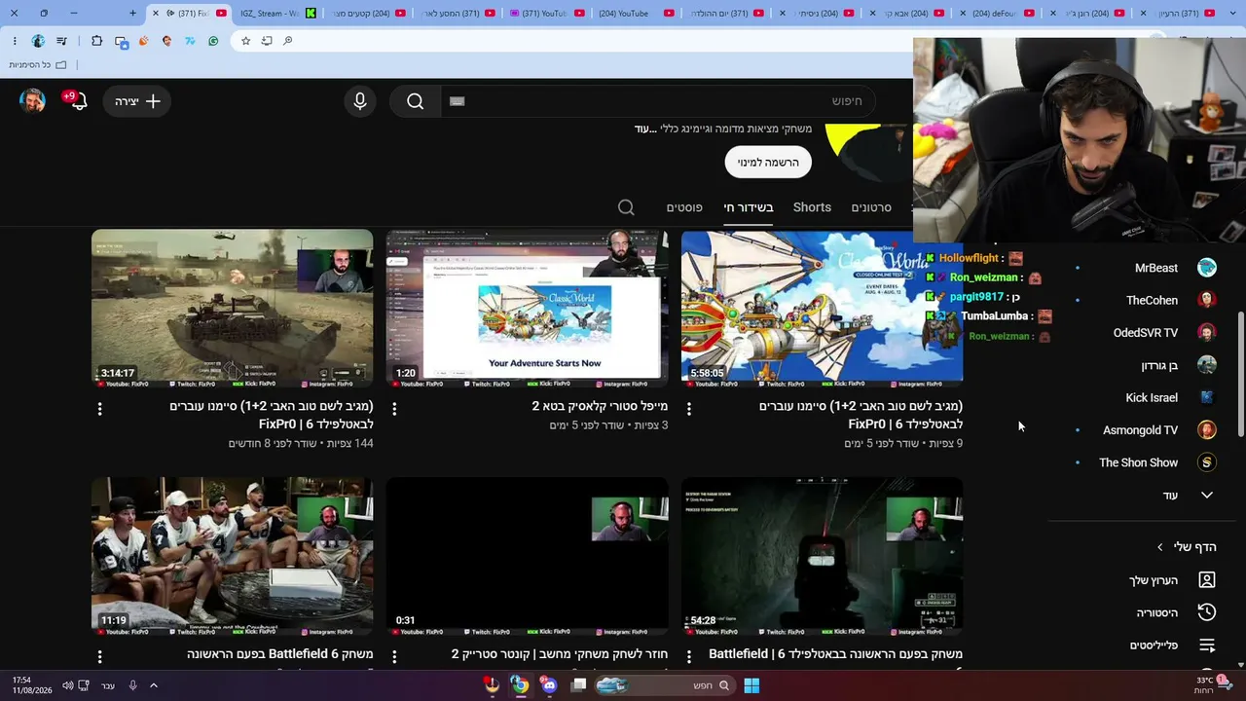
Task: Focus the YouTube search box (חיפוש)
Action: [x=657, y=101]
